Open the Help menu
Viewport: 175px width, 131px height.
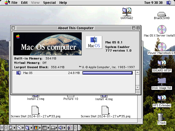click(63, 2)
